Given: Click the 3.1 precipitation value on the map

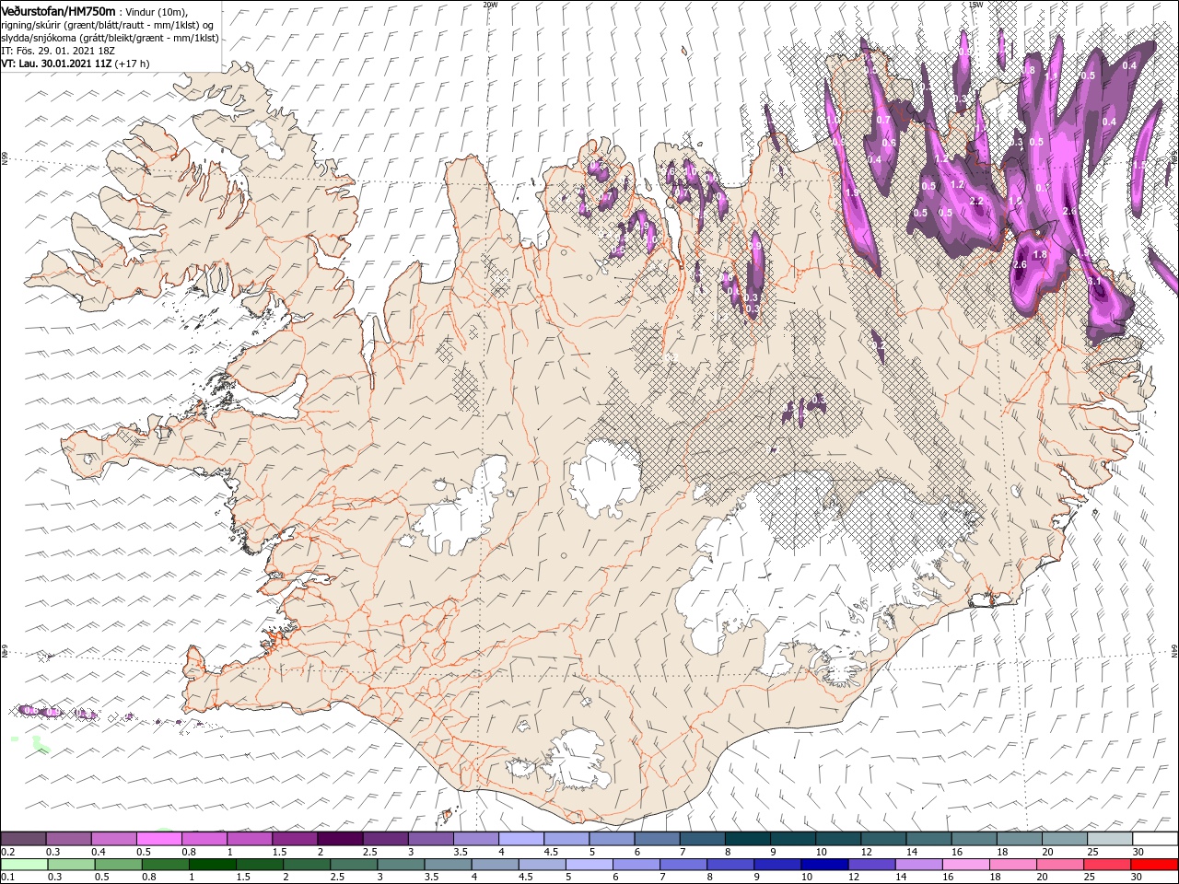Looking at the screenshot, I should tap(1094, 281).
